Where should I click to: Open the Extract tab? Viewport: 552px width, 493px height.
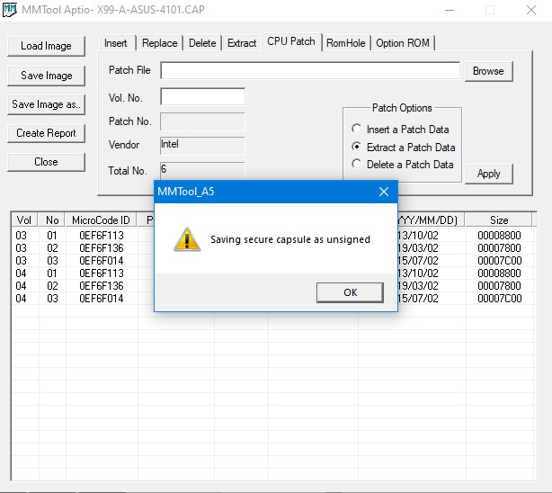pyautogui.click(x=242, y=43)
